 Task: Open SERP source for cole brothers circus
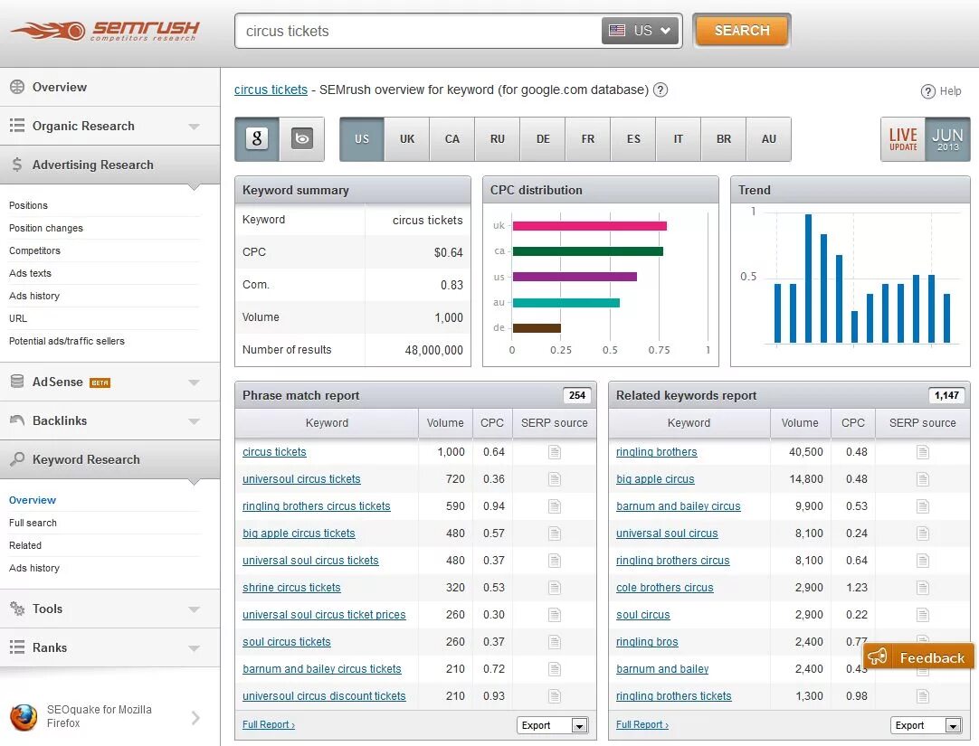tap(923, 588)
